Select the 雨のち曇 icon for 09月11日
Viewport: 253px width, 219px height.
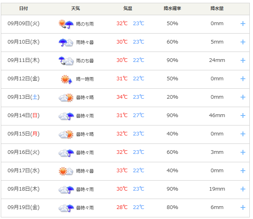click(x=66, y=60)
